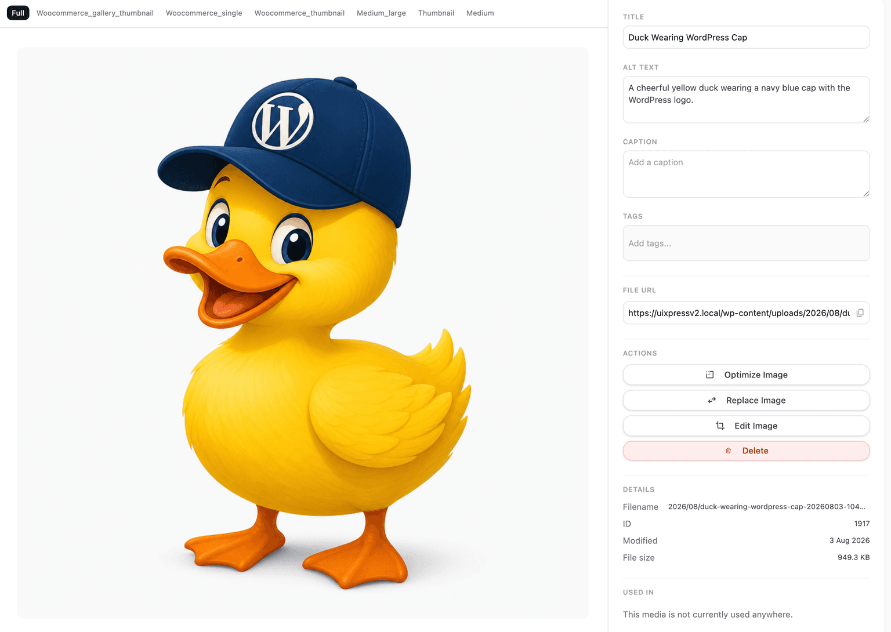Click into the Alt Text textarea
Screen dimensions: 891x632
746,99
